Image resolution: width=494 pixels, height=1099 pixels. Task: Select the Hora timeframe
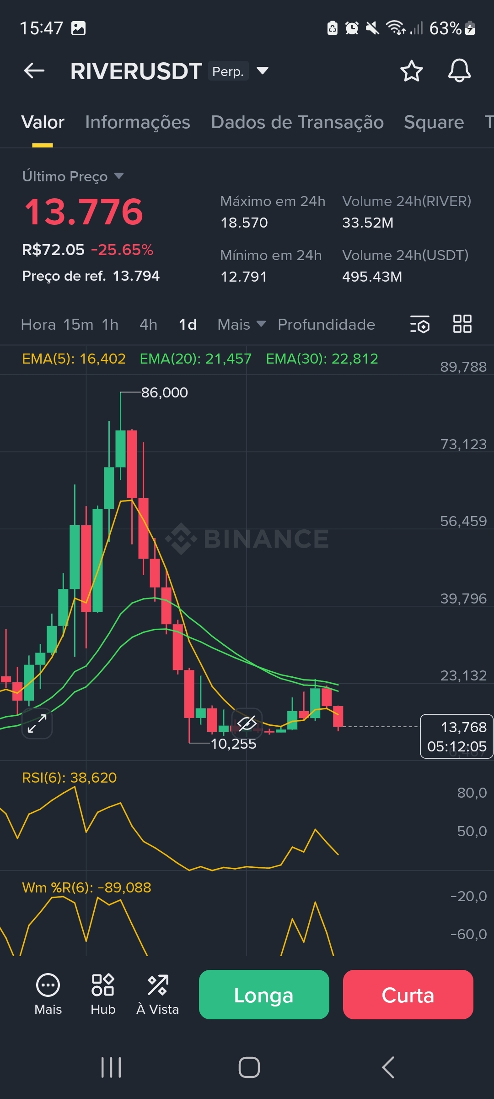pyautogui.click(x=38, y=324)
